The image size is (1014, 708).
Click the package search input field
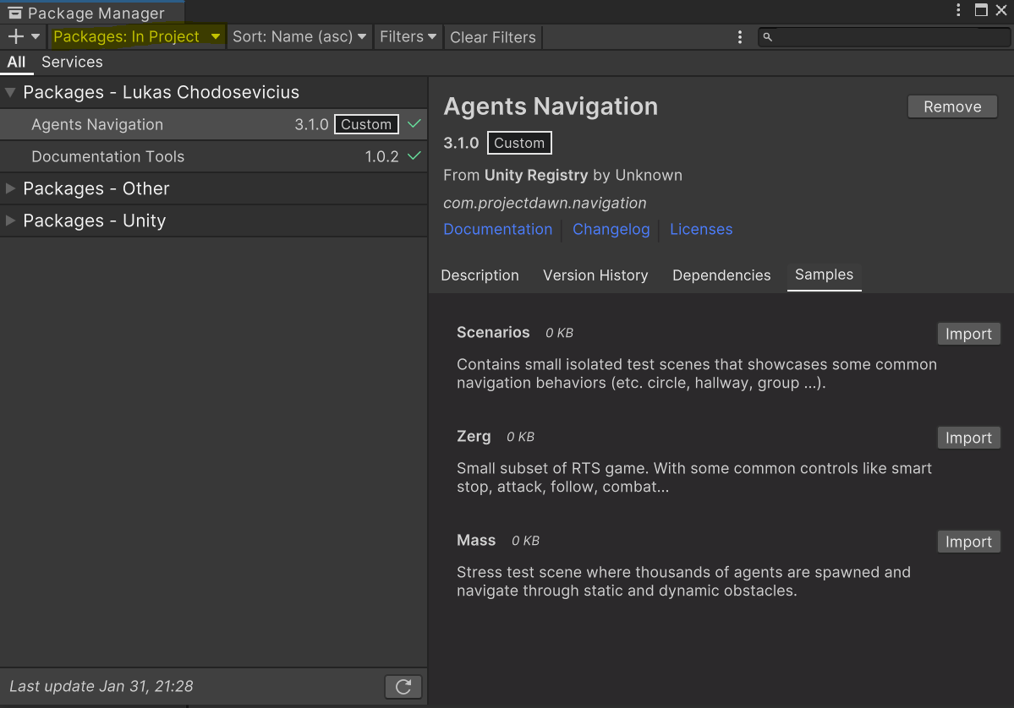pyautogui.click(x=884, y=37)
